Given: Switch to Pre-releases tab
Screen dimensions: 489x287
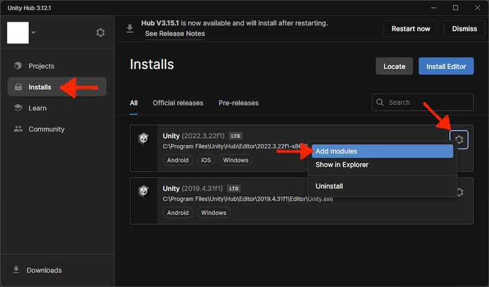Looking at the screenshot, I should pos(238,103).
